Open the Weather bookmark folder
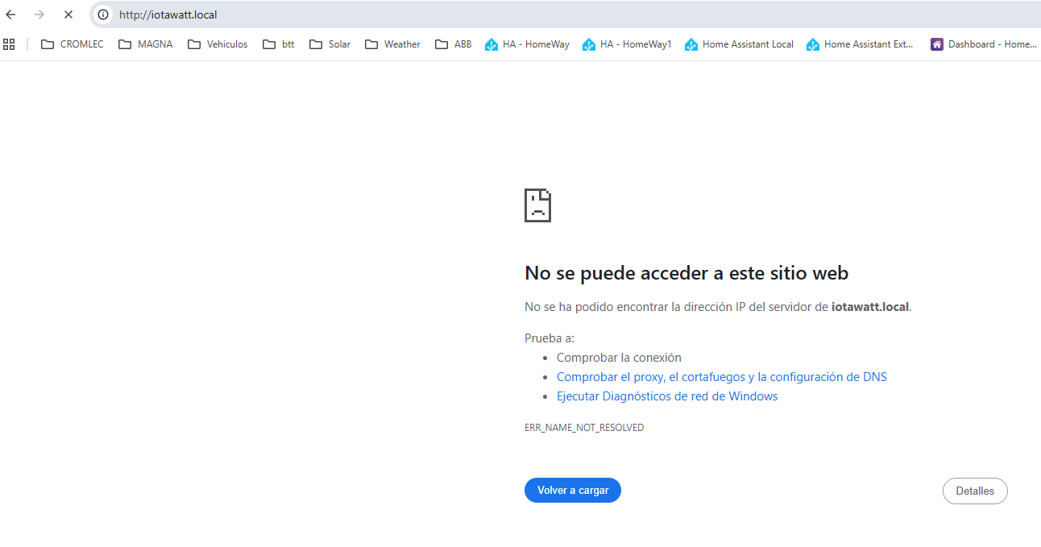This screenshot has width=1041, height=547. (392, 44)
